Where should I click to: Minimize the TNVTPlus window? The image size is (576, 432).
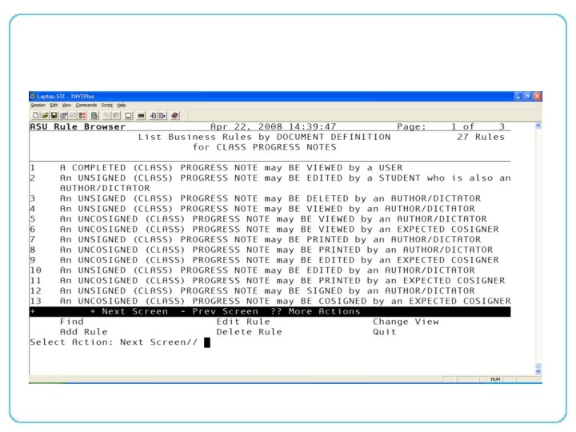(x=518, y=96)
